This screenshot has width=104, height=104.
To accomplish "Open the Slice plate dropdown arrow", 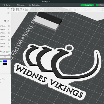I will [82, 5].
